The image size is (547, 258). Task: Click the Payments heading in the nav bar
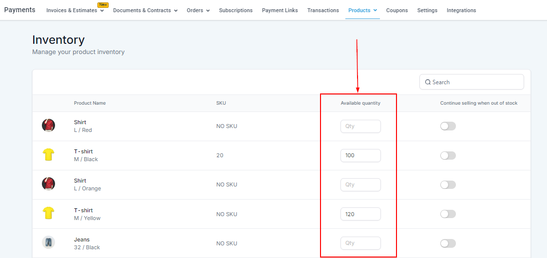coord(19,10)
